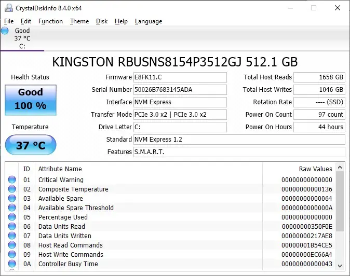Click the Interface field NVM Express
The height and width of the screenshot is (276, 350).
pos(180,102)
